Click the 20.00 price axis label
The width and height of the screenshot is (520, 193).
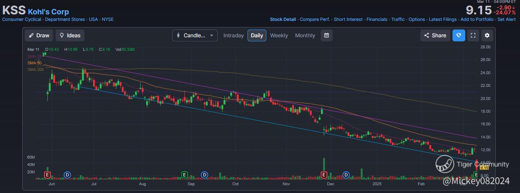point(485,98)
